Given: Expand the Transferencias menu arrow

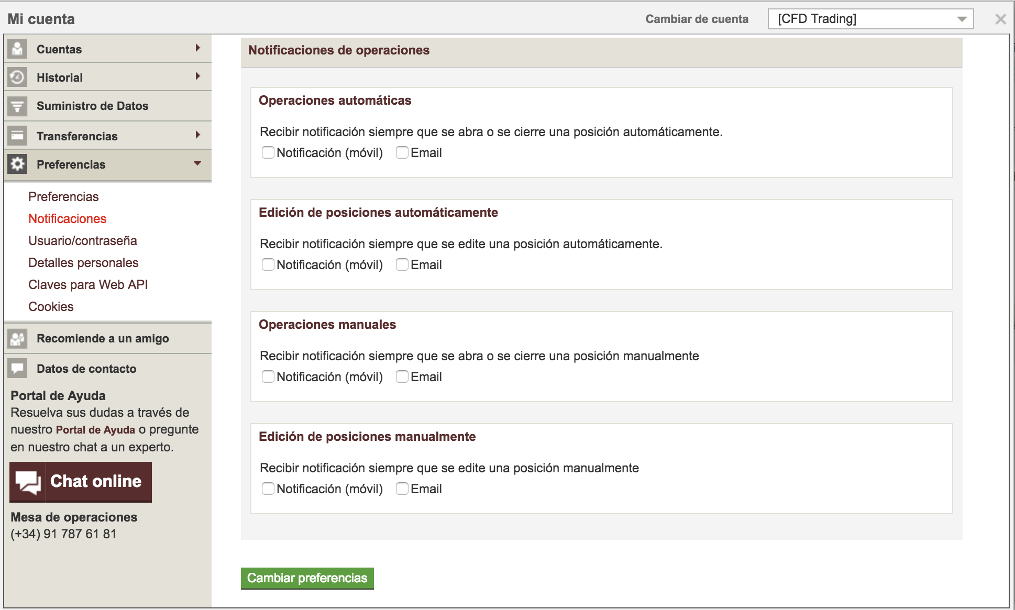Looking at the screenshot, I should [197, 135].
